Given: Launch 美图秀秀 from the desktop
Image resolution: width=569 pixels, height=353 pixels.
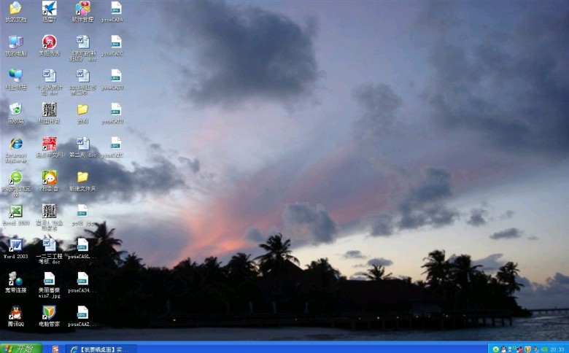Looking at the screenshot, I should 49,42.
